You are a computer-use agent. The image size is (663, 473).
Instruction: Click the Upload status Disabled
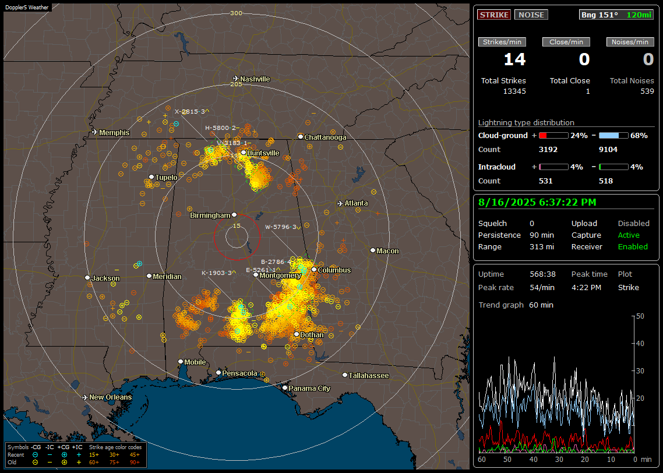coord(633,223)
